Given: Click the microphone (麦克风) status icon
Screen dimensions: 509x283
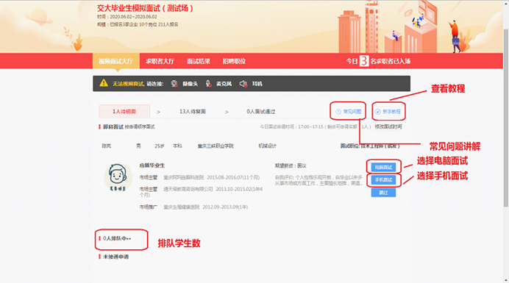Looking at the screenshot, I should click(208, 84).
